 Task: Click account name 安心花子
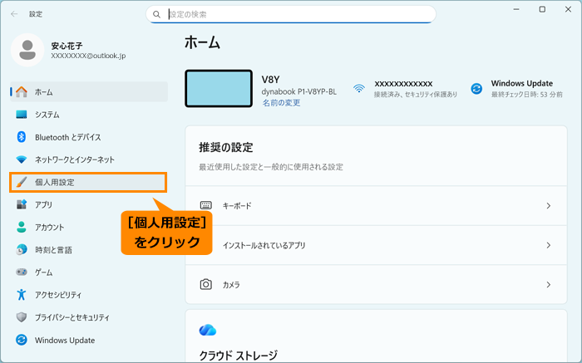[x=67, y=46]
